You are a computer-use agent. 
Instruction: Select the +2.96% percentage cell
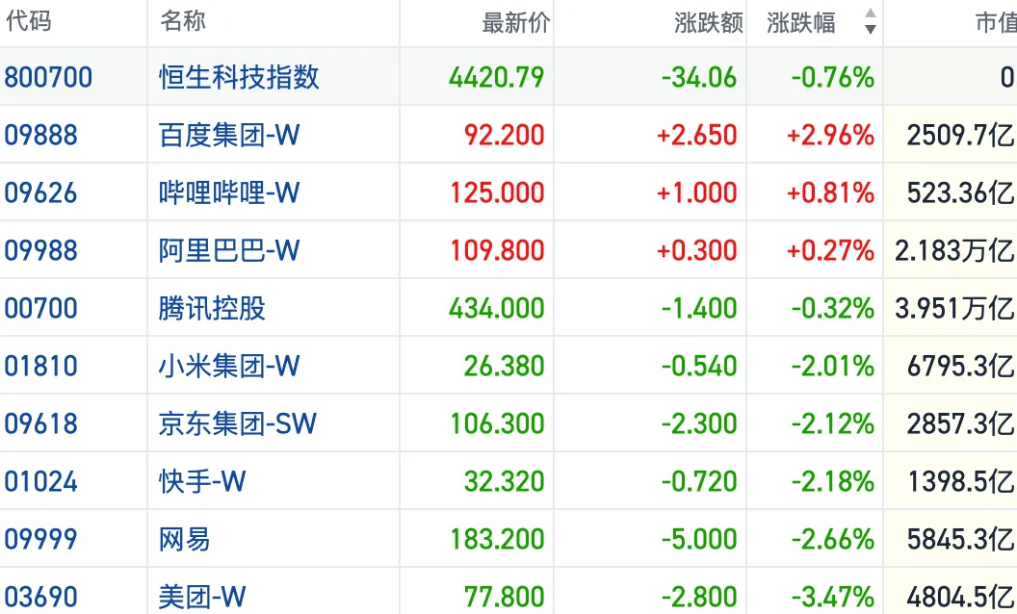point(831,136)
